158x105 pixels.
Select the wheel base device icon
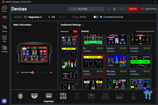click(x=20, y=96)
